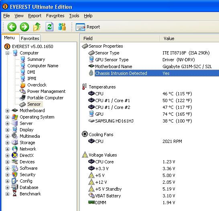Refresh the page with the refresh icon
Image resolution: width=219 pixels, height=211 pixels.
click(x=50, y=27)
